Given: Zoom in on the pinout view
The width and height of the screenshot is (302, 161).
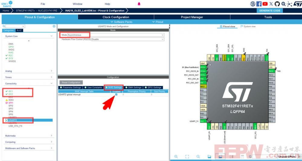Looking at the screenshot, I should pyautogui.click(x=176, y=156).
